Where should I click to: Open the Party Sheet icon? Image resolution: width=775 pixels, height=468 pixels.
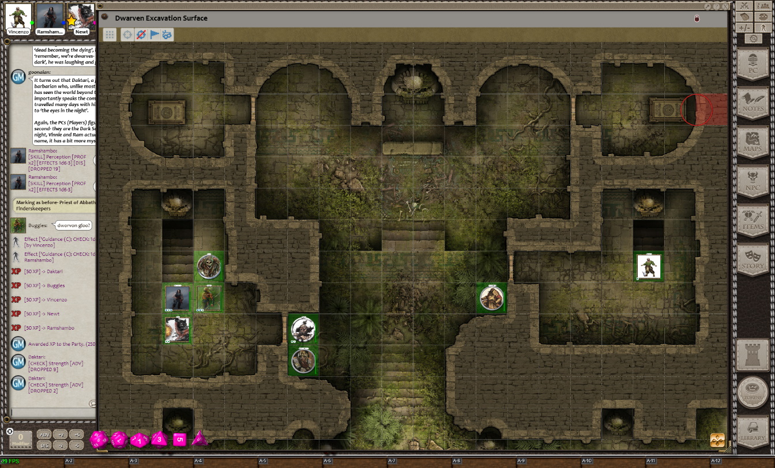pyautogui.click(x=763, y=6)
